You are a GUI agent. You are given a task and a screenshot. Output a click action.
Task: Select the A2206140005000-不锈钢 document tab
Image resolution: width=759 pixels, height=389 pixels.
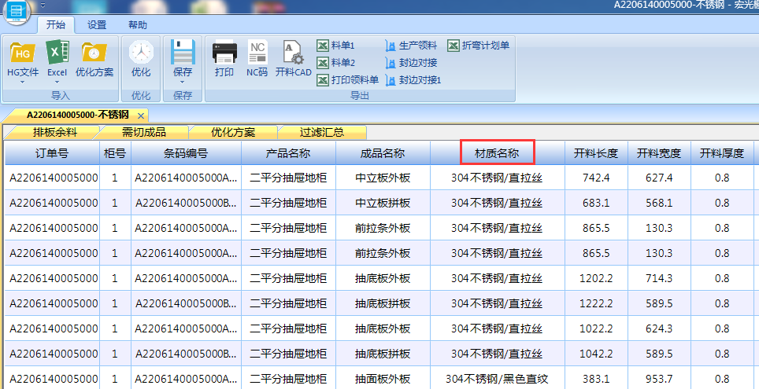77,115
